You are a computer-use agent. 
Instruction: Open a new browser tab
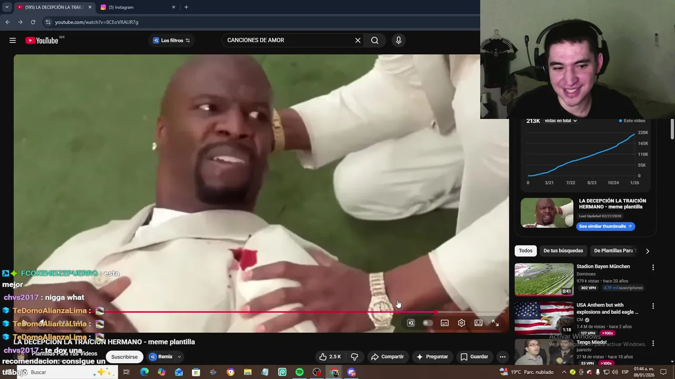click(186, 7)
